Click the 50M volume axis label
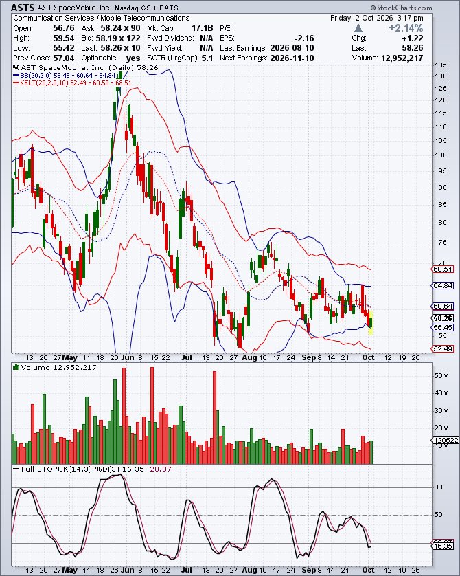This screenshot has height=576, width=460. (441, 376)
